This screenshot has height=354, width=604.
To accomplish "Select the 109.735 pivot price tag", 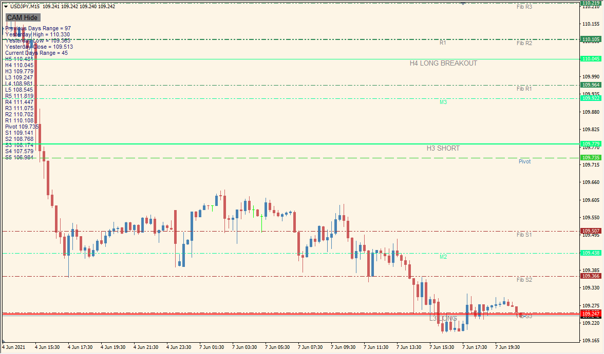I will pyautogui.click(x=591, y=158).
